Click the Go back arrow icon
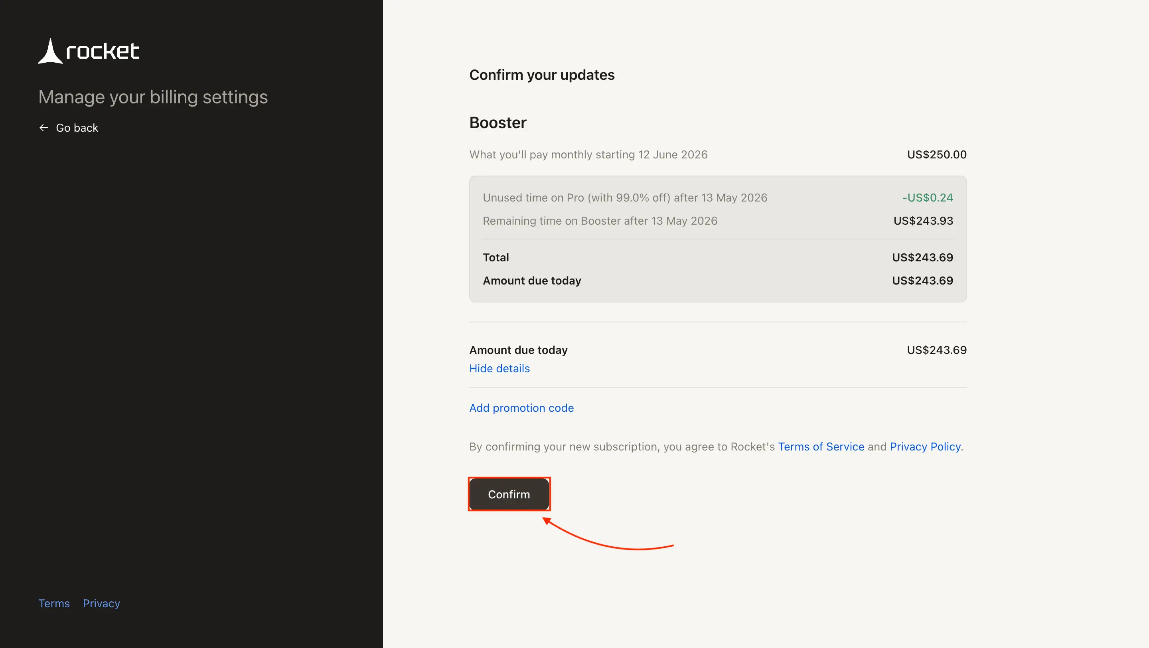 coord(44,128)
